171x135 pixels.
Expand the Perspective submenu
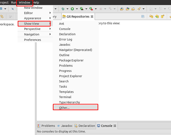35,29
